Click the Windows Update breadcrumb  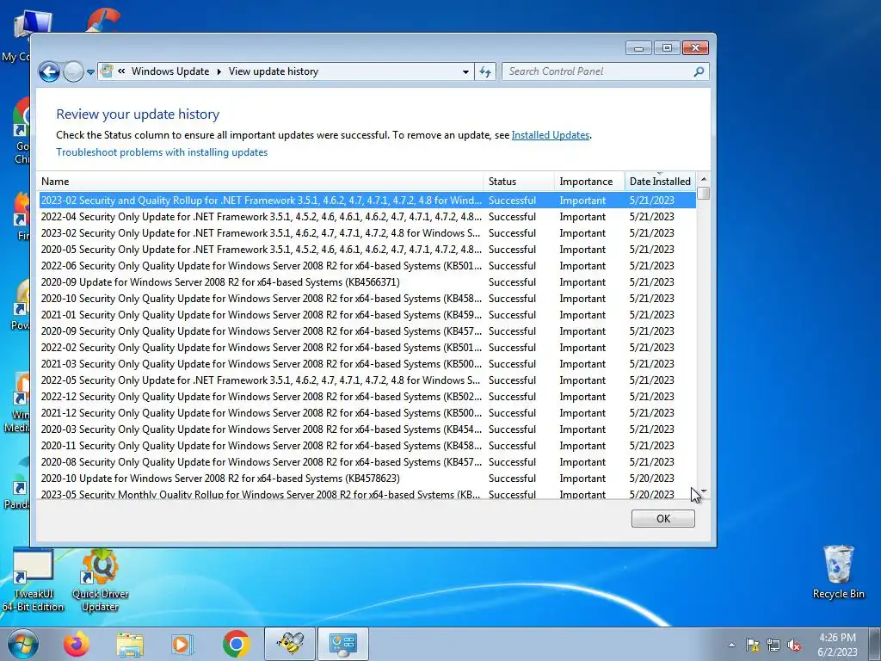point(170,71)
